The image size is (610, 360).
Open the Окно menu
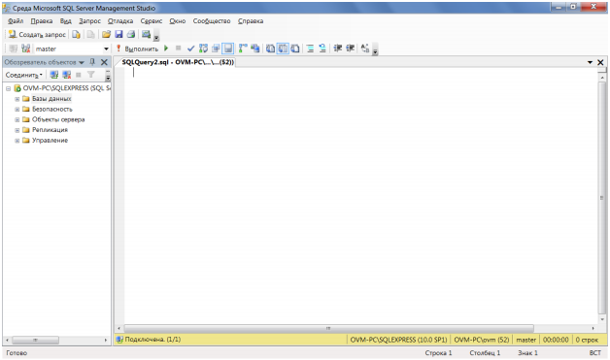(178, 21)
